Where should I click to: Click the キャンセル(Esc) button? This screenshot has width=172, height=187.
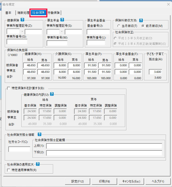pyautogui.click(x=131, y=181)
